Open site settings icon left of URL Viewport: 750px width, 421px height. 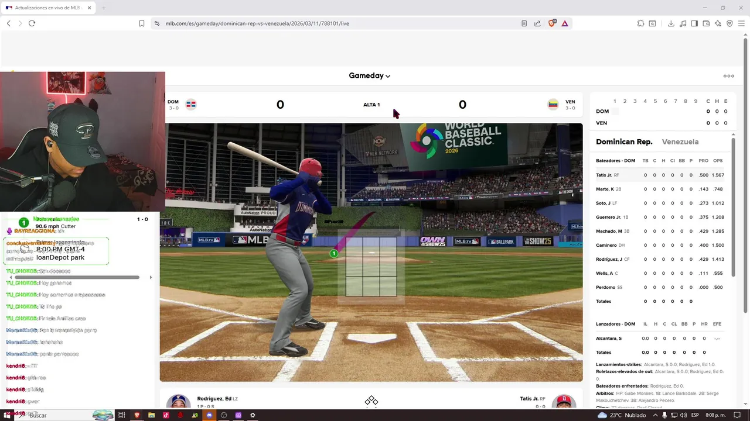(156, 23)
